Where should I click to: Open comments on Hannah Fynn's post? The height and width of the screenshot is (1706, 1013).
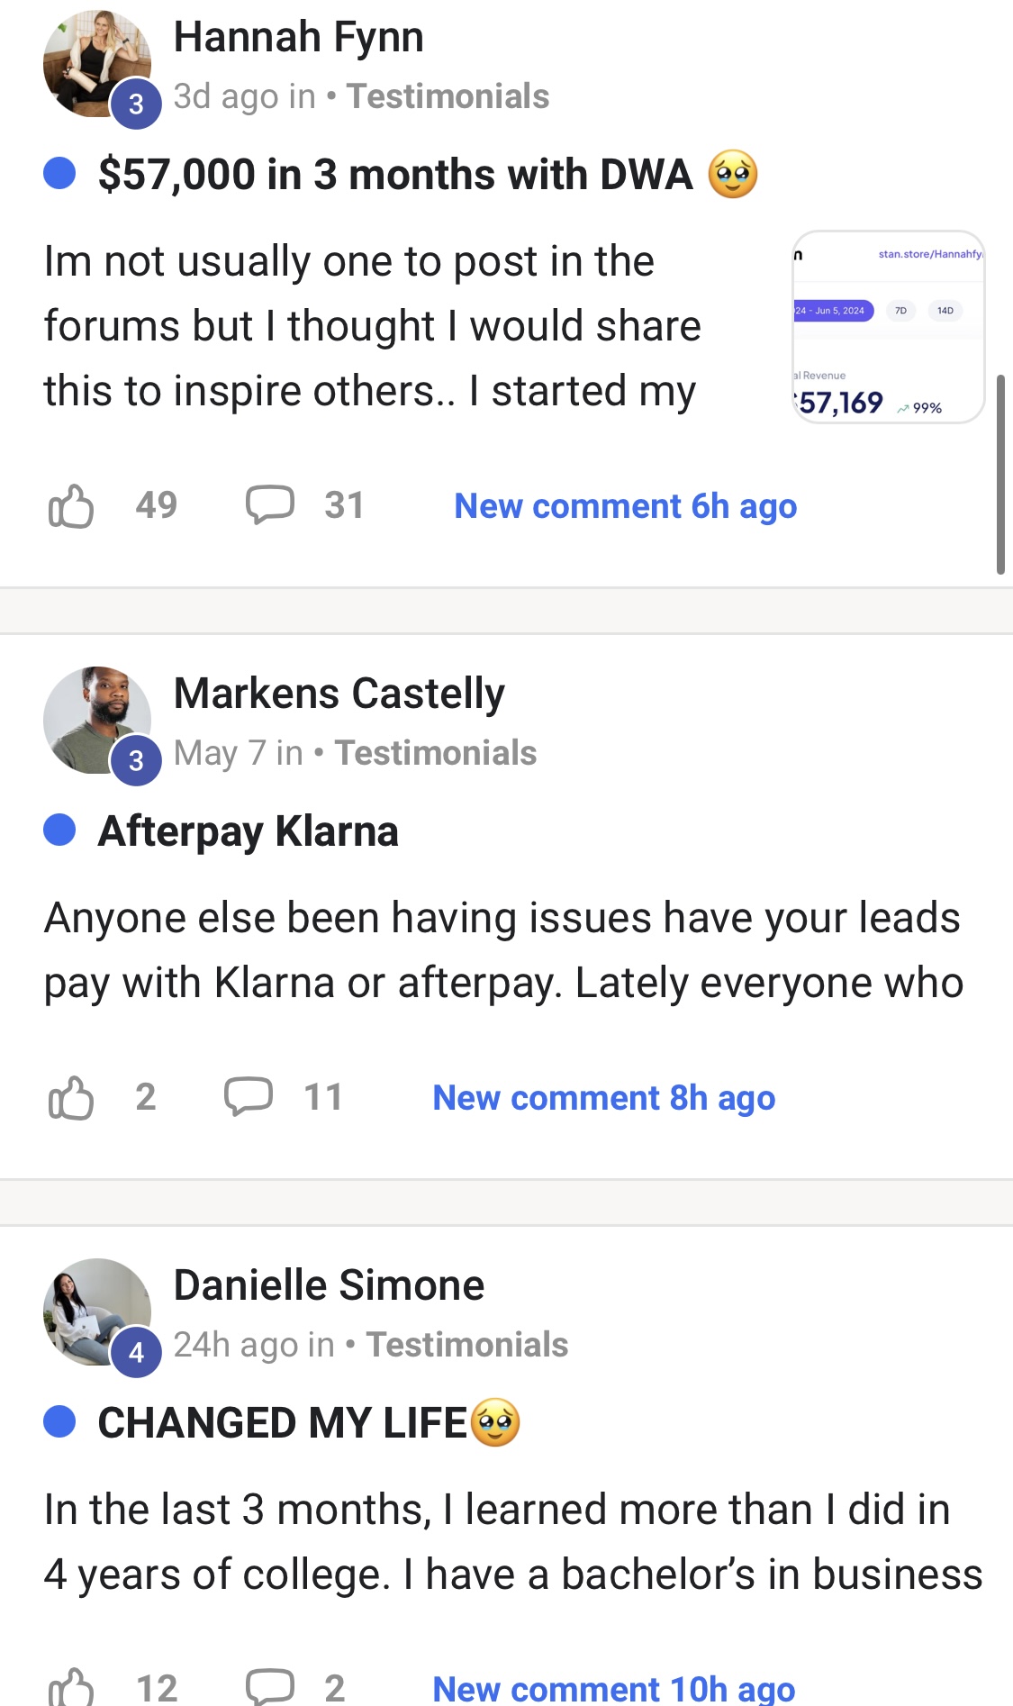point(270,504)
